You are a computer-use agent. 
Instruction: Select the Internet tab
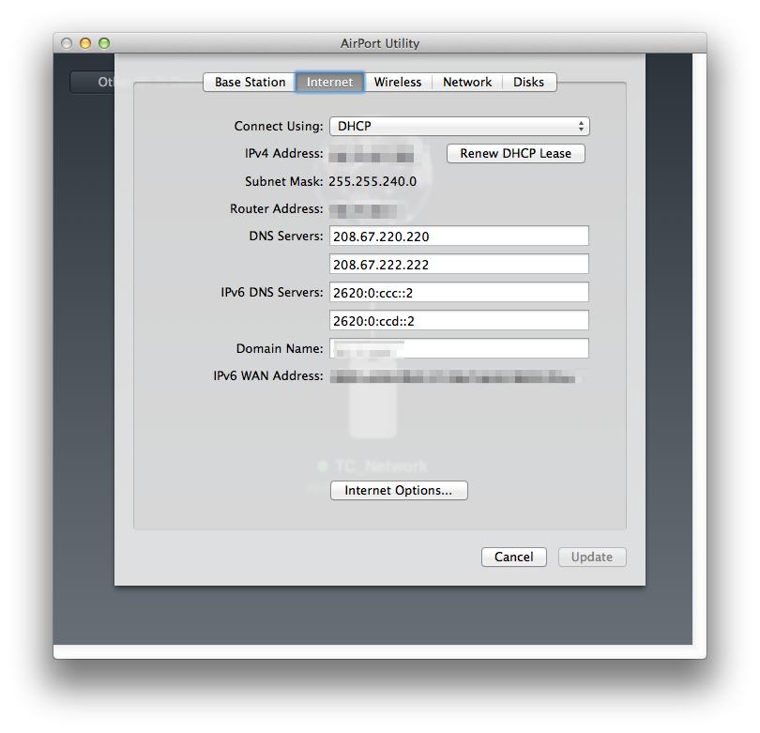click(329, 82)
